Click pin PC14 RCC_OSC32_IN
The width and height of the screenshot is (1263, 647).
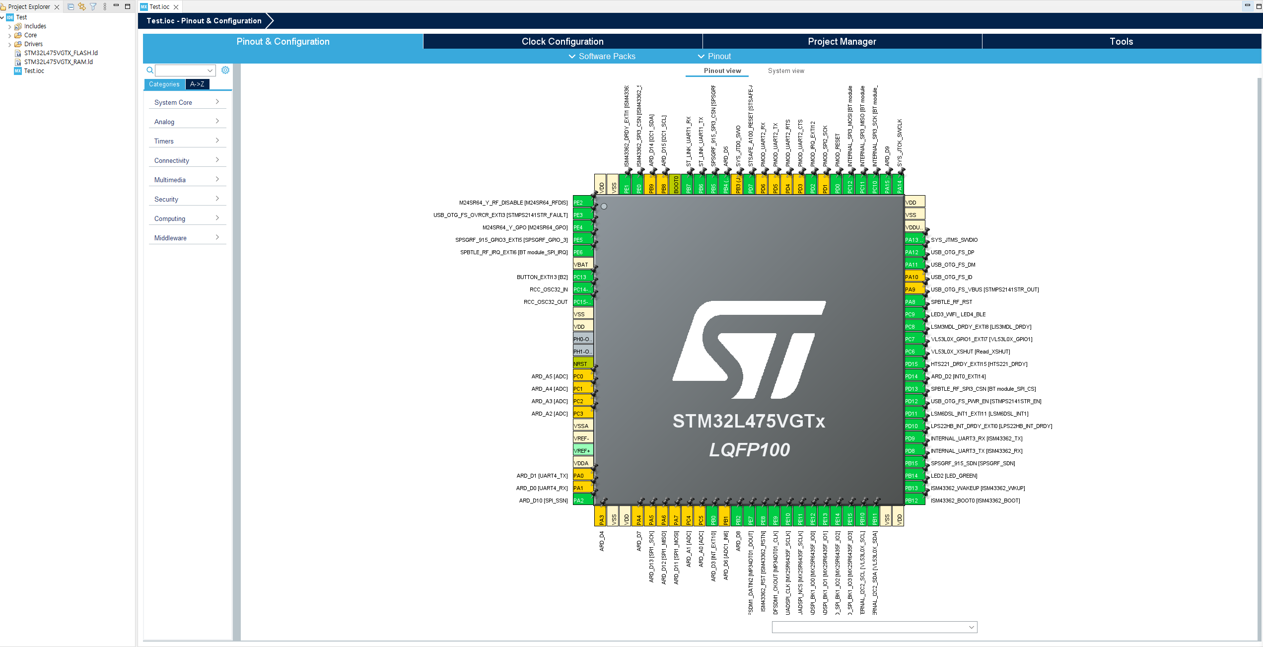coord(583,289)
